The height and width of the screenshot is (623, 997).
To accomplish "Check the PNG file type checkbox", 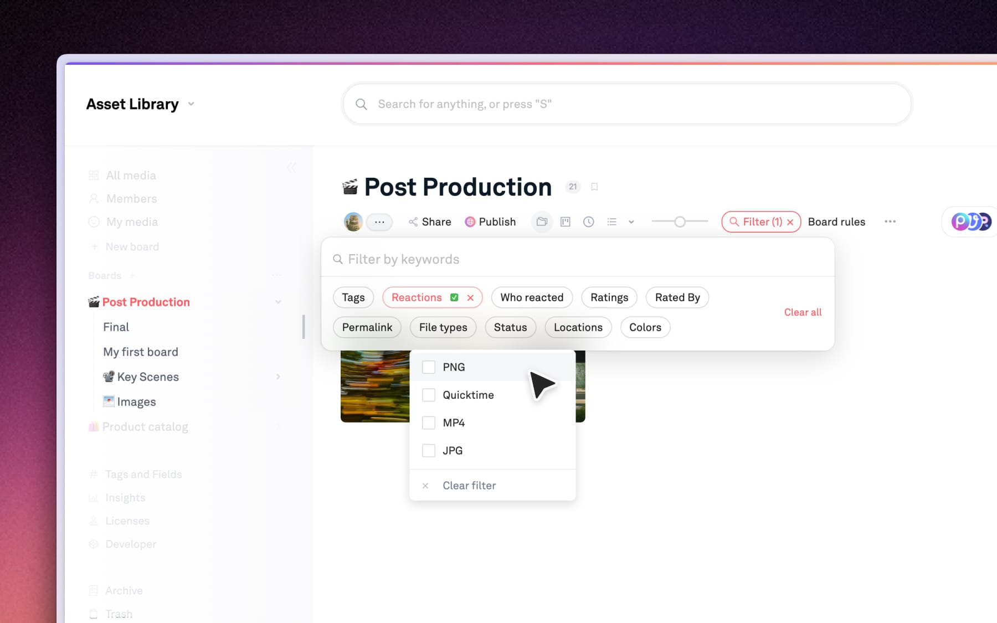I will pos(428,367).
